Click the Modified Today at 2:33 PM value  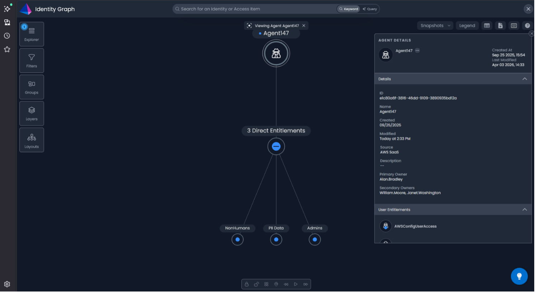coord(395,139)
